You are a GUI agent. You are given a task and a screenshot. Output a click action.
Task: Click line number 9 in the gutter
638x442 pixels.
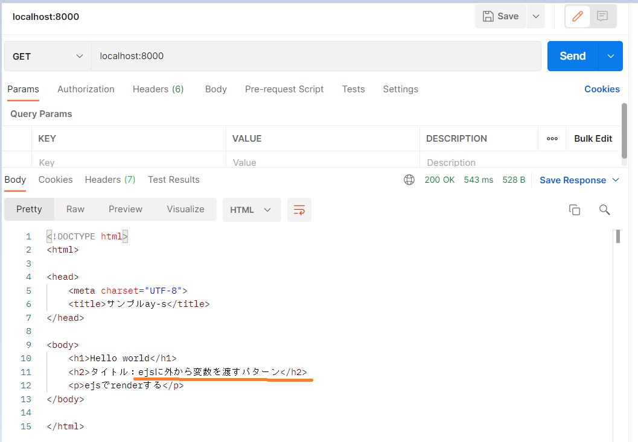pos(28,345)
